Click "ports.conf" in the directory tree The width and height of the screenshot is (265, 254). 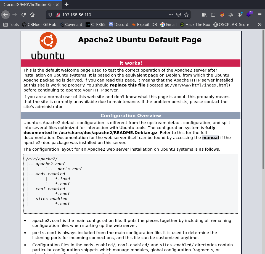(70, 169)
